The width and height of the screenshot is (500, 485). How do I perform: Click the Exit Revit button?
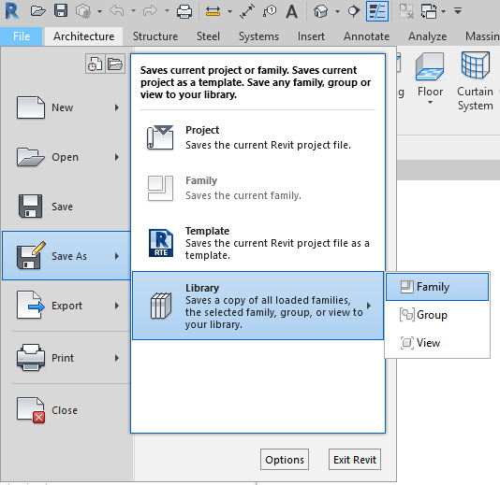point(355,460)
